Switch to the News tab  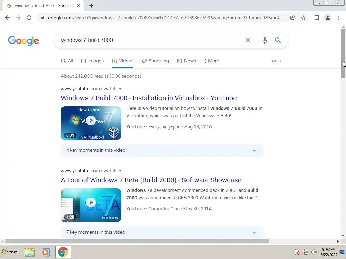click(187, 61)
